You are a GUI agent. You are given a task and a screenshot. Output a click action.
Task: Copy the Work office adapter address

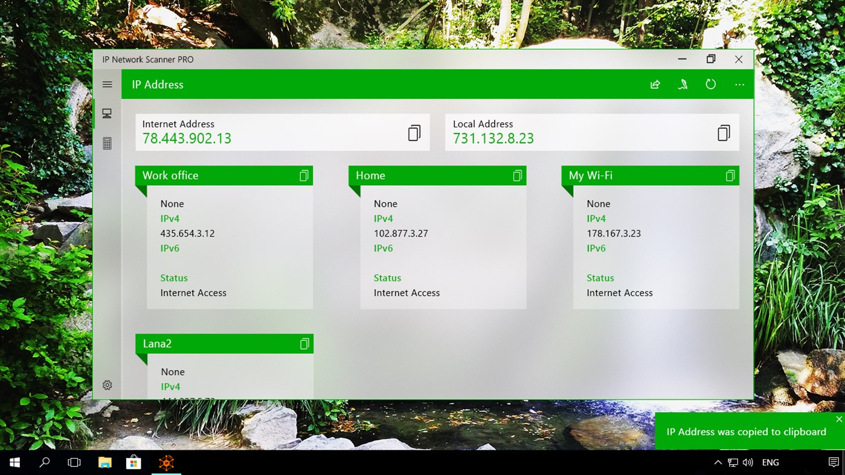[x=304, y=175]
